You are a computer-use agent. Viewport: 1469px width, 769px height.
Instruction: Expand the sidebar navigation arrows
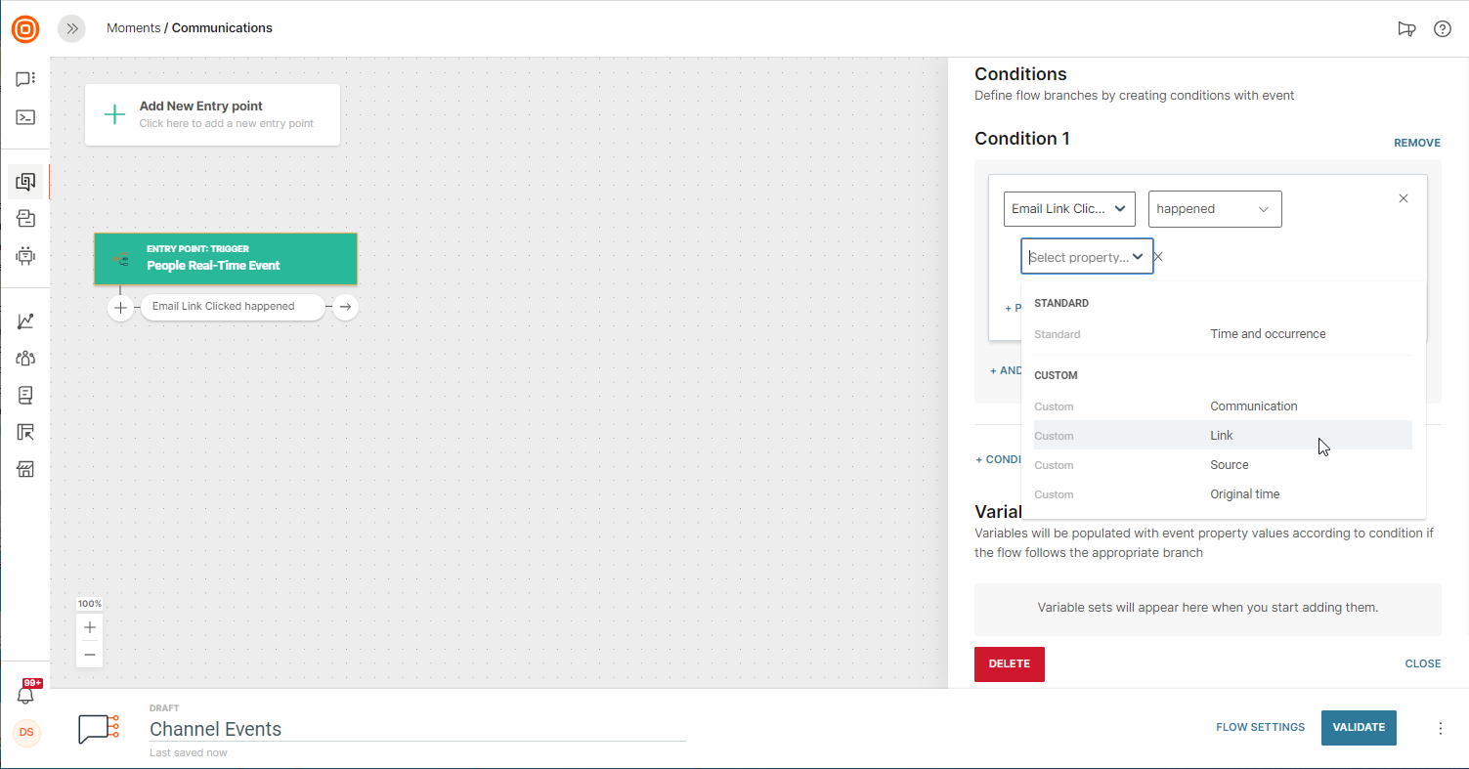coord(71,28)
